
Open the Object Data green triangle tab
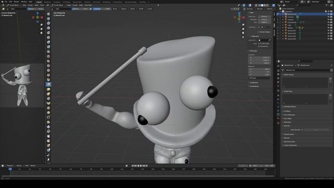(278, 114)
